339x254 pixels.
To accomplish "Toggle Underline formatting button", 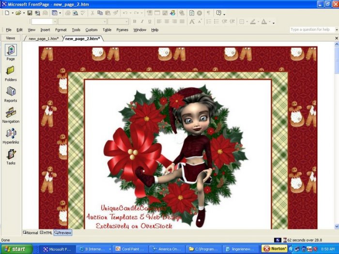I will [150, 21].
